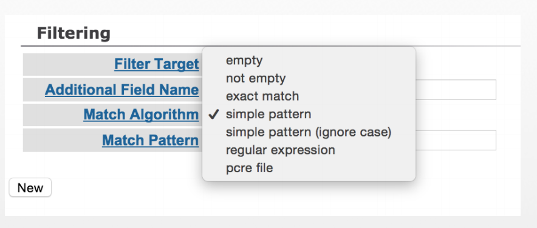The width and height of the screenshot is (537, 228).
Task: Click the New button
Action: point(30,187)
